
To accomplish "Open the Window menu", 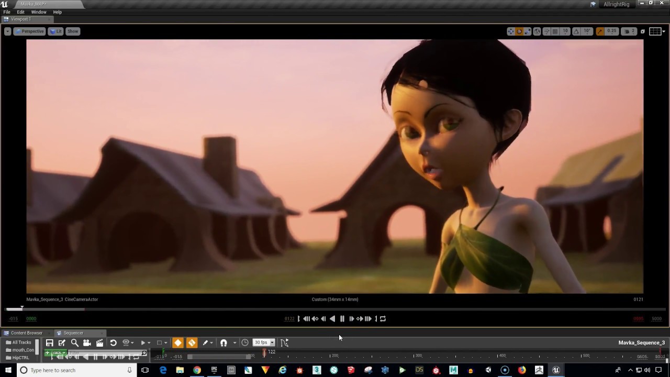I will click(39, 12).
